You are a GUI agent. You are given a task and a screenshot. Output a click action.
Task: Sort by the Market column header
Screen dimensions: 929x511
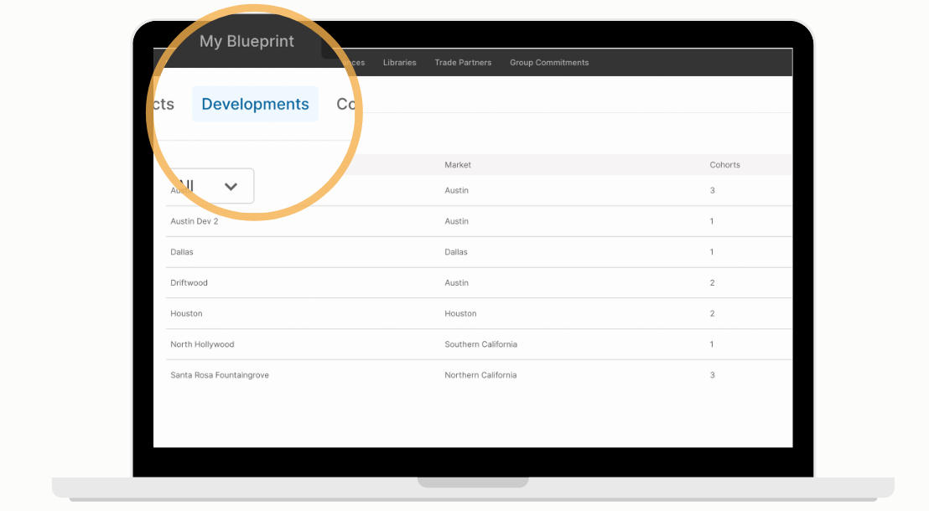458,165
